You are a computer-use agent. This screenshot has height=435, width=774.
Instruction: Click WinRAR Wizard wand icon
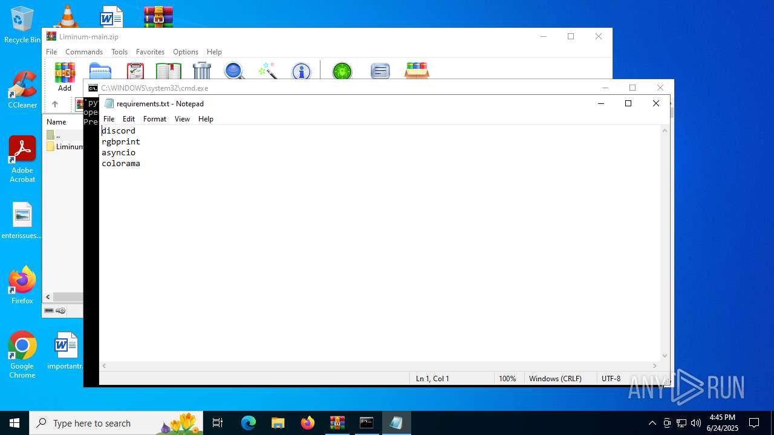coord(267,71)
